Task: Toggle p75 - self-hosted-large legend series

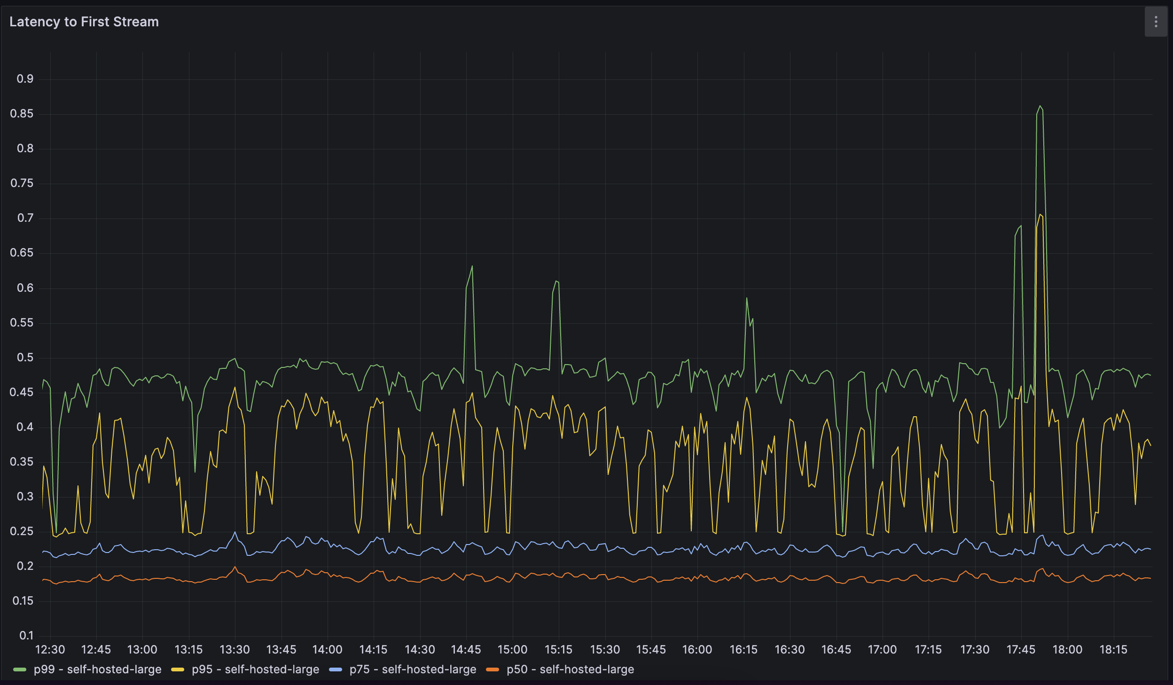Action: click(x=413, y=669)
